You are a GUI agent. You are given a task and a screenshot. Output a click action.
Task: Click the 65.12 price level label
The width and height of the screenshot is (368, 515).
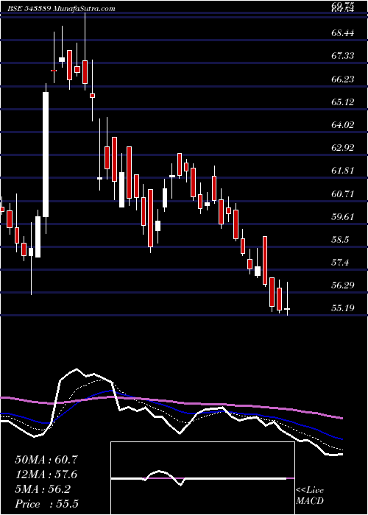pyautogui.click(x=343, y=102)
